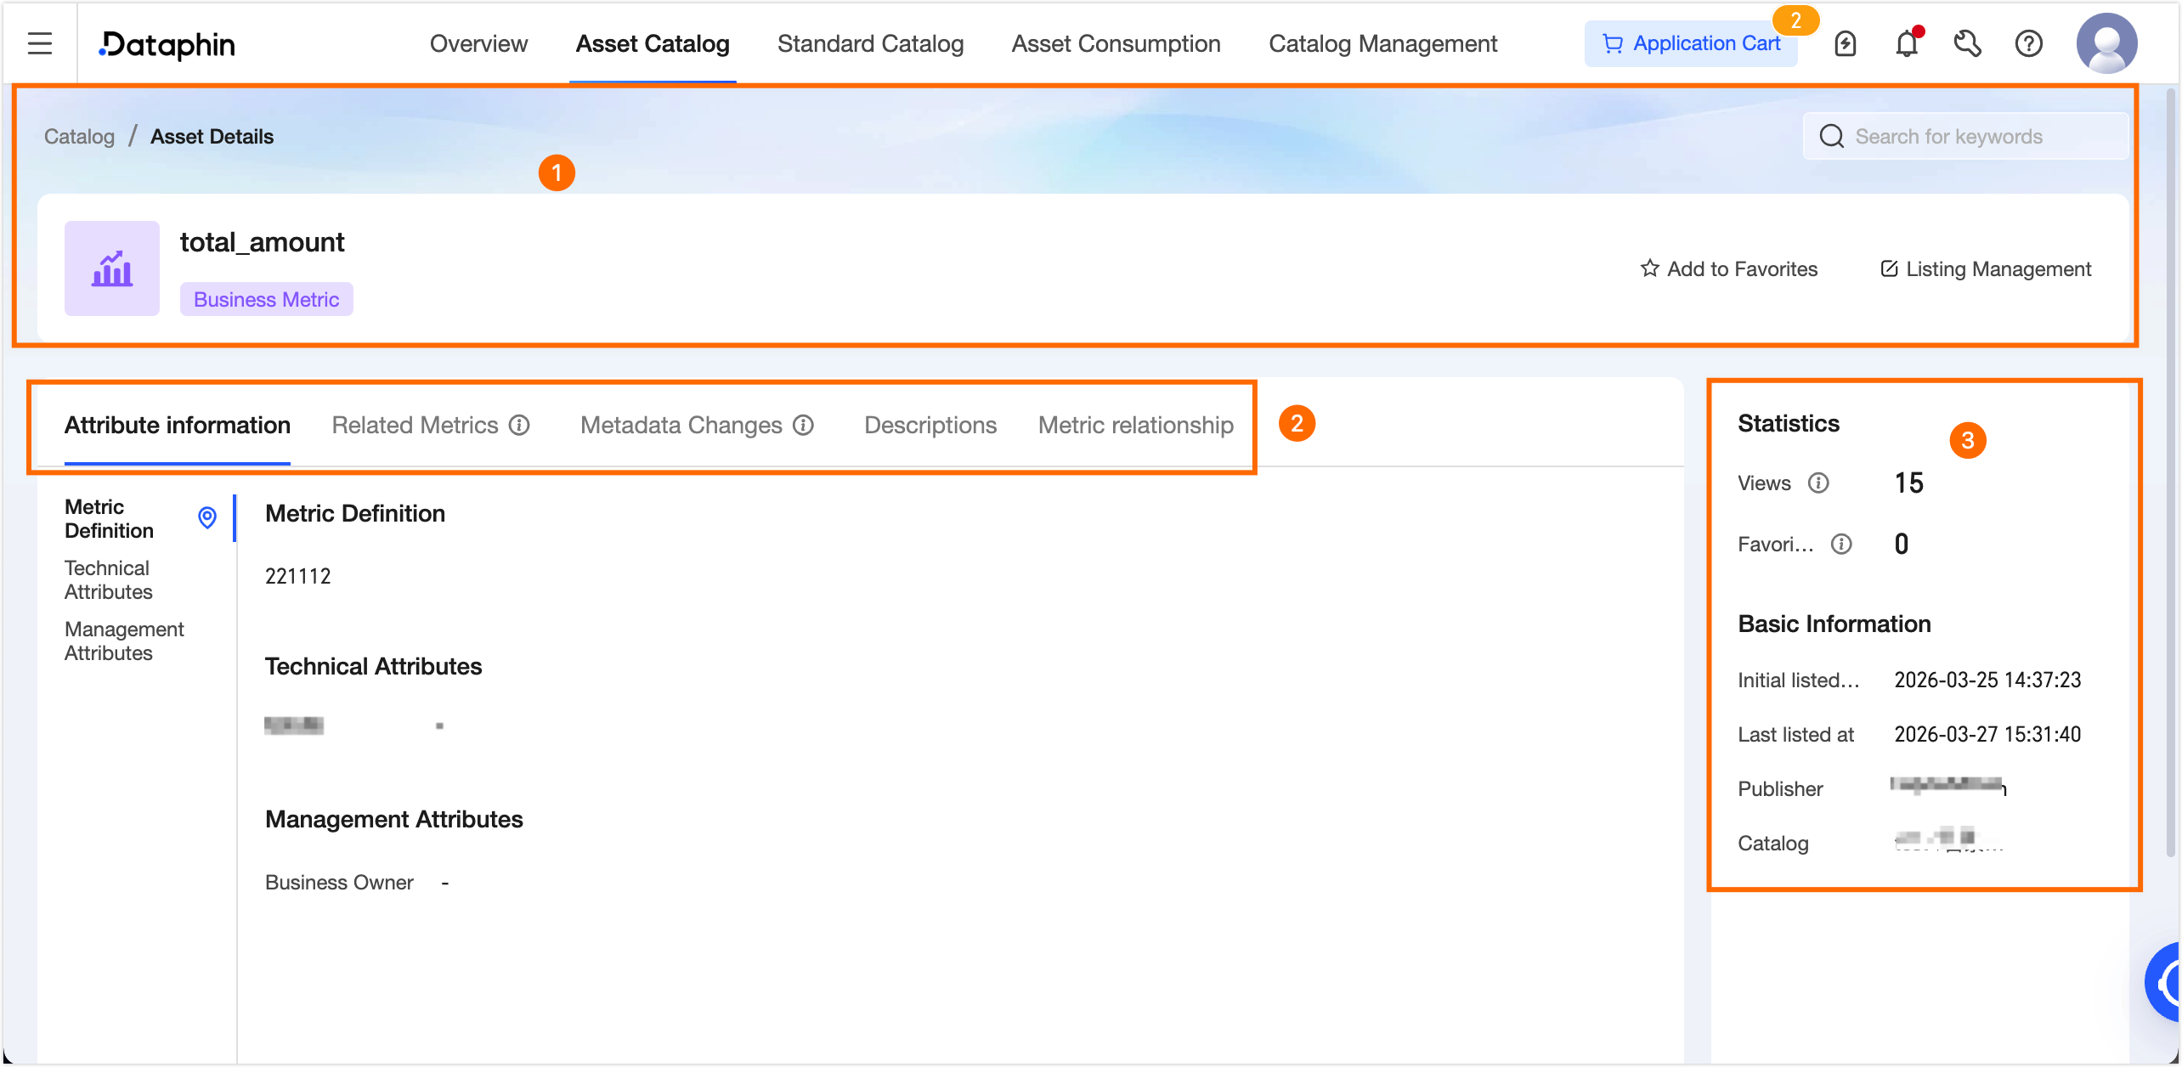Screen dimensions: 2182x1067
Task: Click the total_amount metric chart icon
Action: click(112, 268)
